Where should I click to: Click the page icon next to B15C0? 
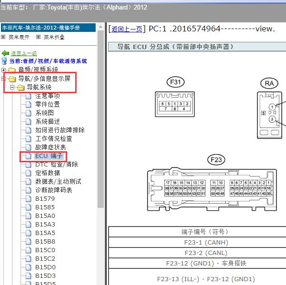click(x=28, y=250)
